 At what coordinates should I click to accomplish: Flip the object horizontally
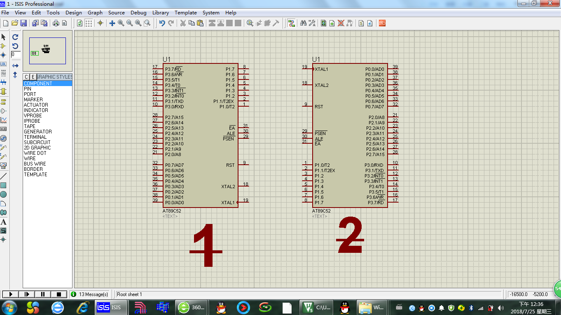pos(15,66)
